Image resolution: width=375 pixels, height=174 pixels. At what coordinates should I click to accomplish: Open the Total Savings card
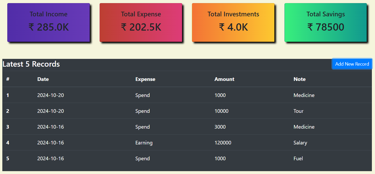point(326,23)
